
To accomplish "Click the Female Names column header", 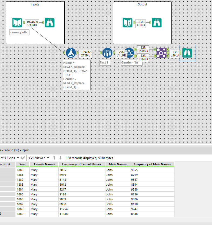I will [x=44, y=164].
